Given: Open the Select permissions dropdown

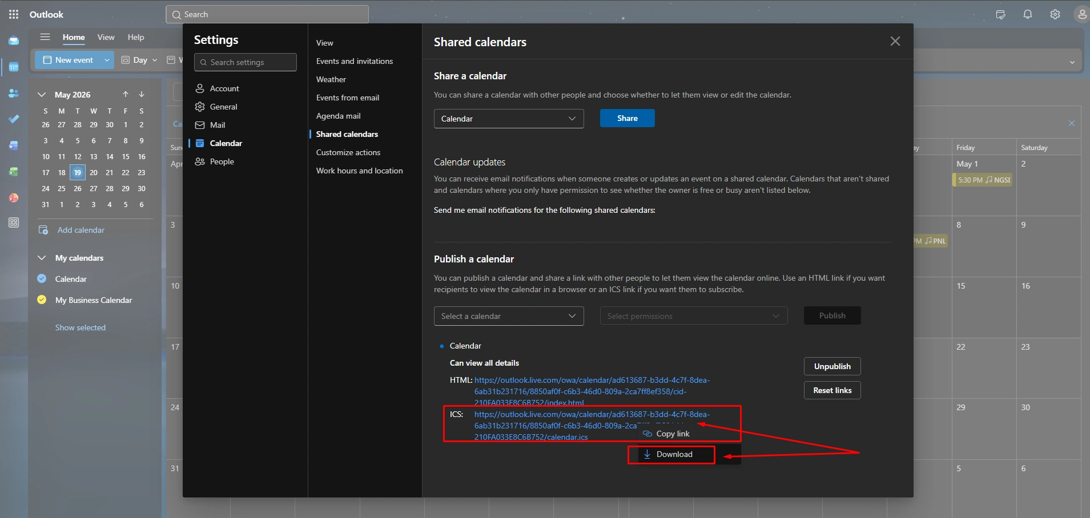Looking at the screenshot, I should coord(694,316).
